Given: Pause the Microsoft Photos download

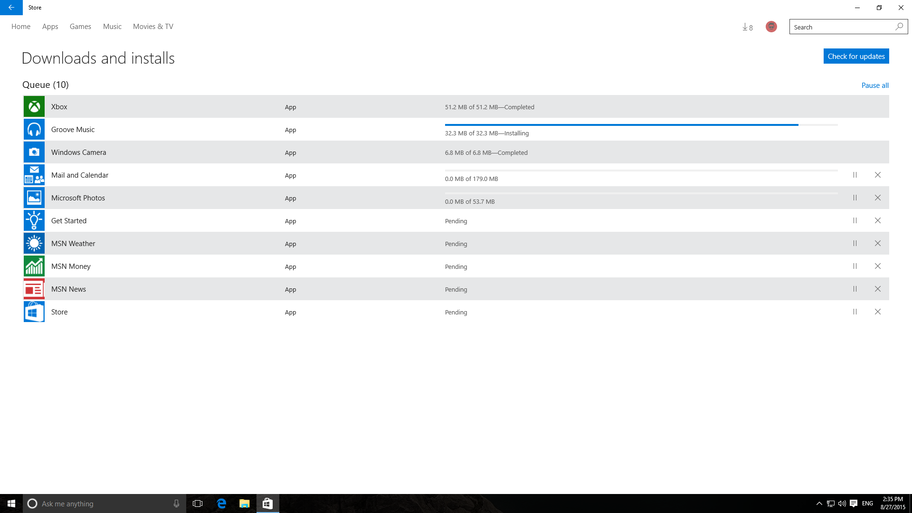Looking at the screenshot, I should (x=855, y=198).
